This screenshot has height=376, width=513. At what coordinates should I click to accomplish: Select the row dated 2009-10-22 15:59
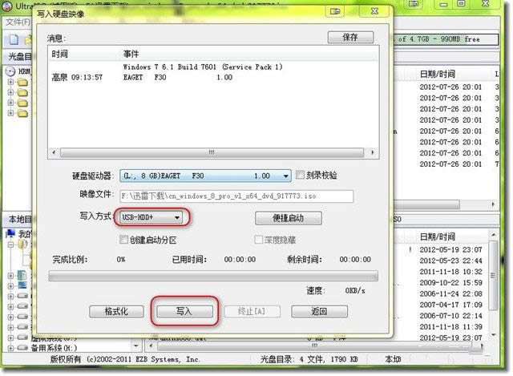pos(450,283)
